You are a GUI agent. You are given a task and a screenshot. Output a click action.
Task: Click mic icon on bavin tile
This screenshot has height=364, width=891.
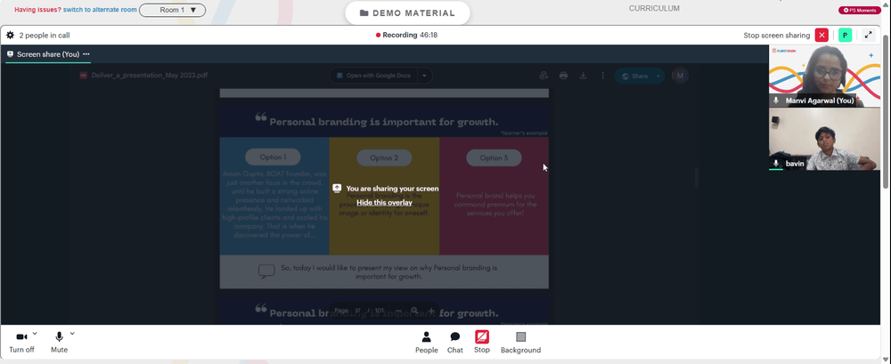(x=776, y=163)
